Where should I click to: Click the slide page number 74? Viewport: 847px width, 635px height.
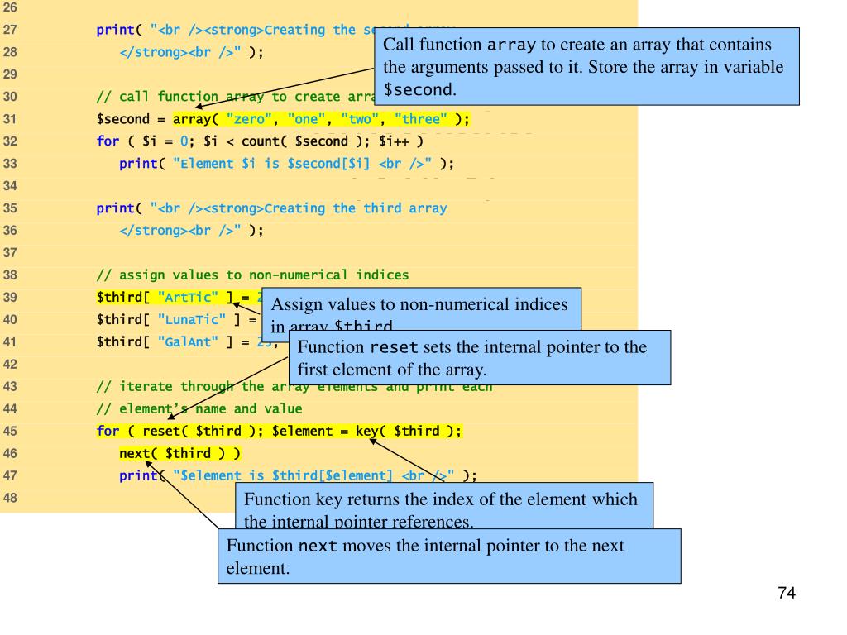point(787,593)
